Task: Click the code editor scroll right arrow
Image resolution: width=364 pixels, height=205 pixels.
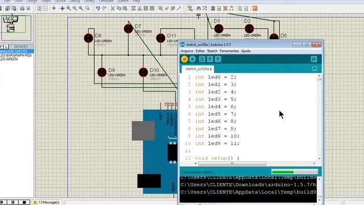Action: (314, 163)
